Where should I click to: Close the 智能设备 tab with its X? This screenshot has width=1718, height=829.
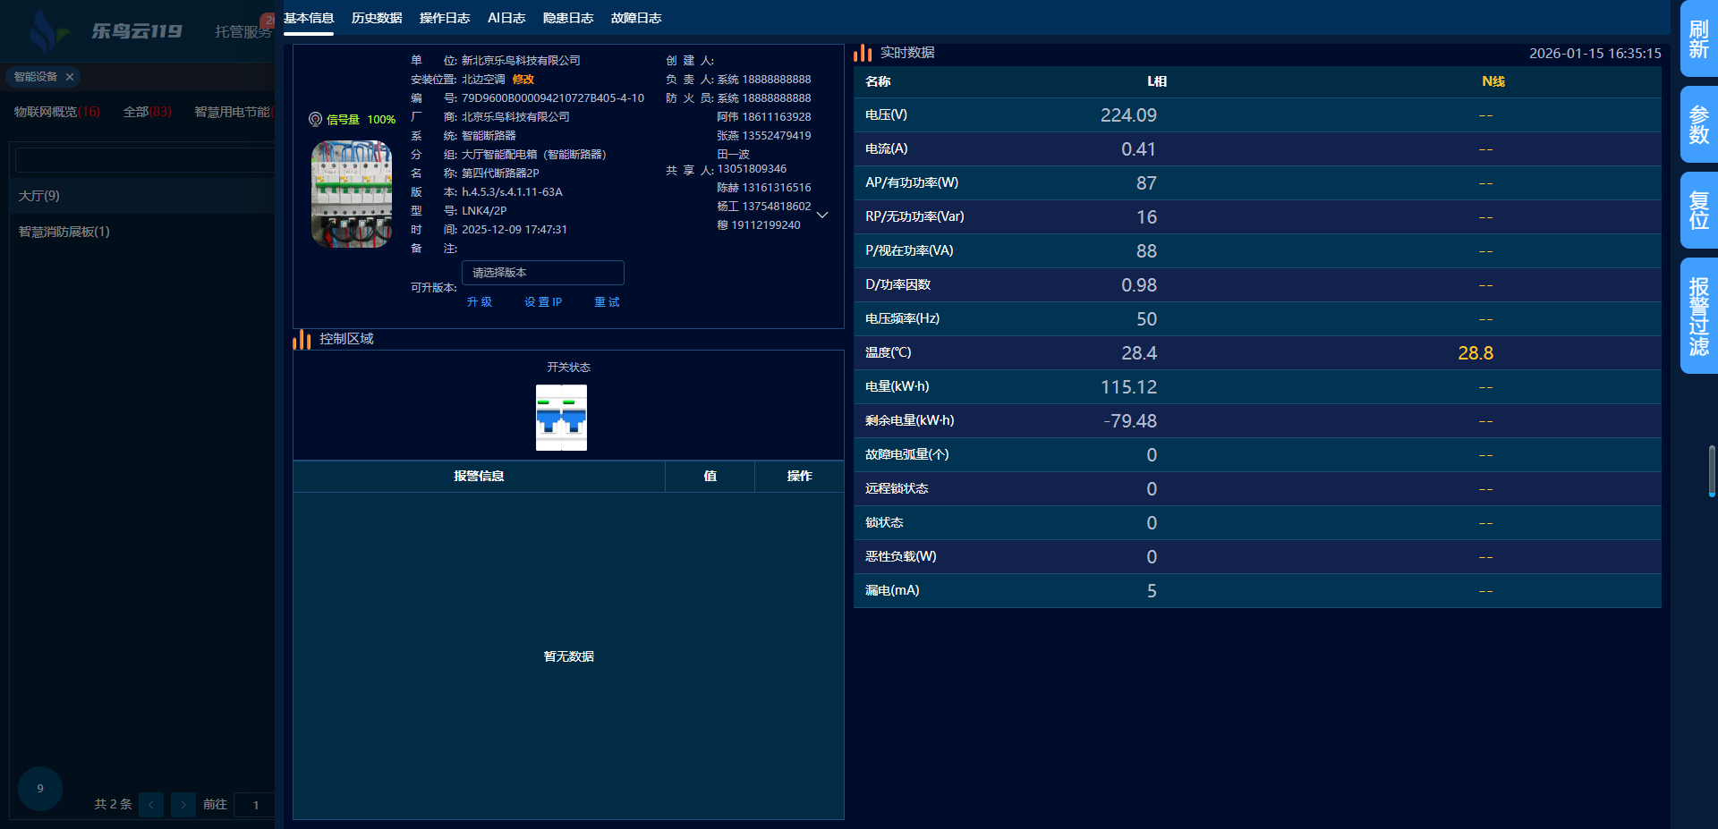click(70, 77)
